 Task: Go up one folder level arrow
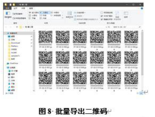pos(17,27)
